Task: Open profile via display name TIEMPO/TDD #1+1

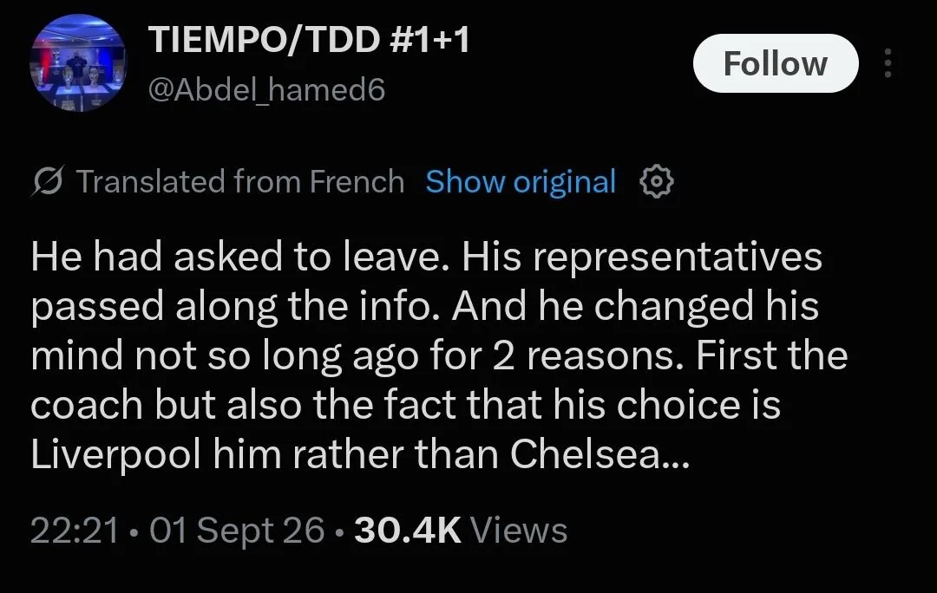Action: (309, 40)
